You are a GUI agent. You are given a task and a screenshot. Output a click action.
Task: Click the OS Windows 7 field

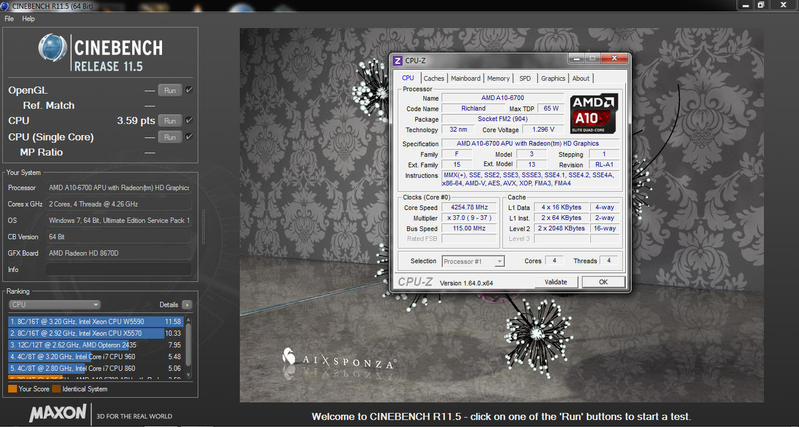click(119, 221)
